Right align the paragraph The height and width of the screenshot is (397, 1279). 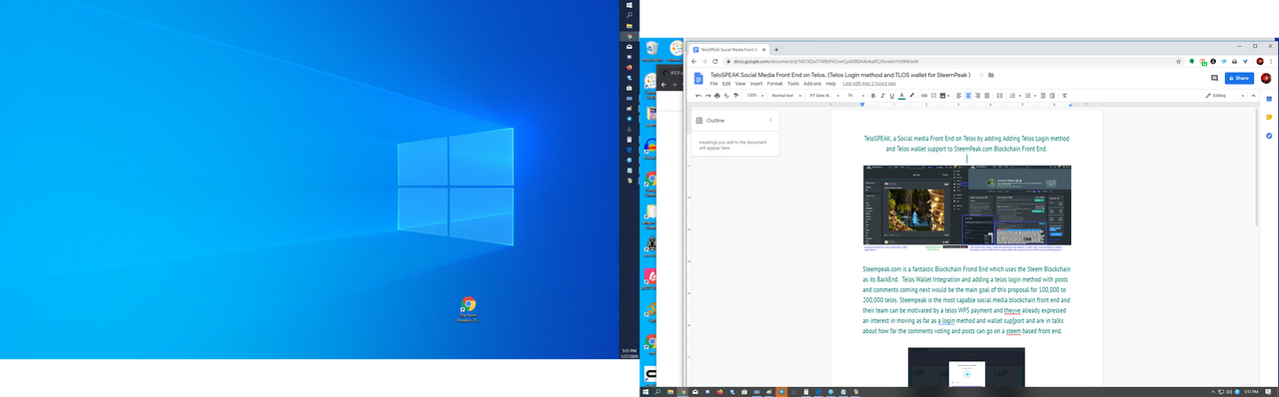click(x=977, y=95)
